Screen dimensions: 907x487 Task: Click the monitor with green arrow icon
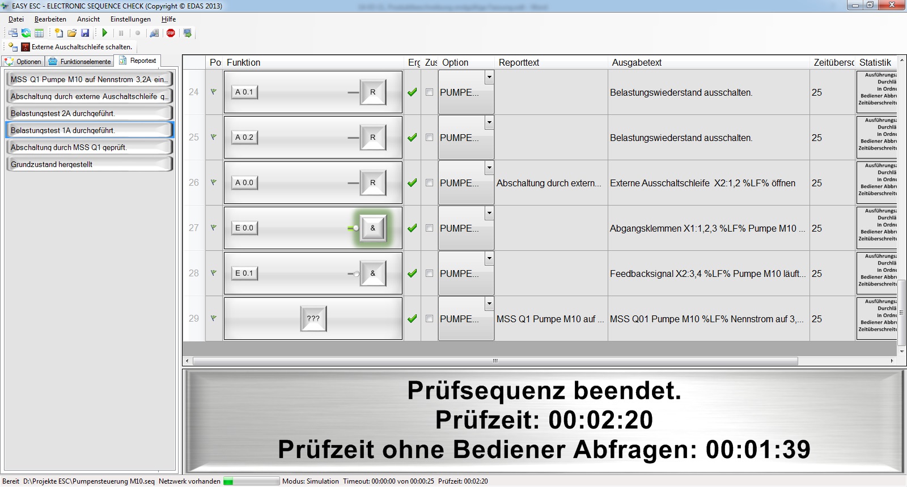pos(188,33)
